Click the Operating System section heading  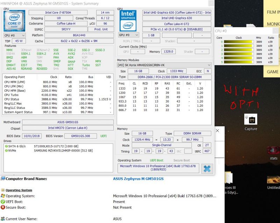(19, 190)
